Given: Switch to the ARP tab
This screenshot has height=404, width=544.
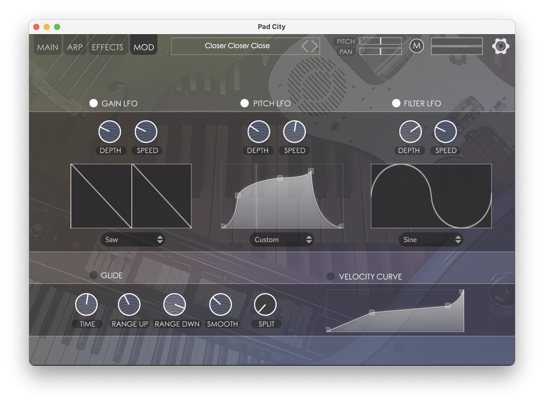Looking at the screenshot, I should (75, 47).
